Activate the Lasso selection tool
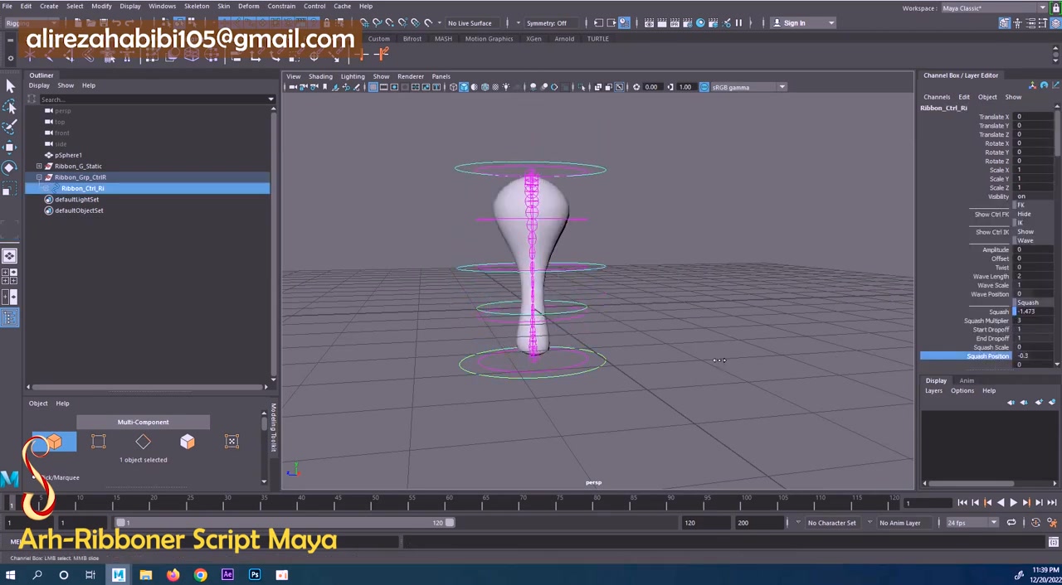 click(10, 107)
